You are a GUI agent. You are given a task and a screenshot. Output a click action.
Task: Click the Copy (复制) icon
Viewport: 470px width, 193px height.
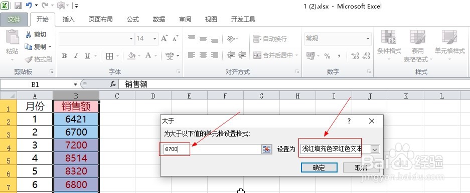pyautogui.click(x=29, y=47)
